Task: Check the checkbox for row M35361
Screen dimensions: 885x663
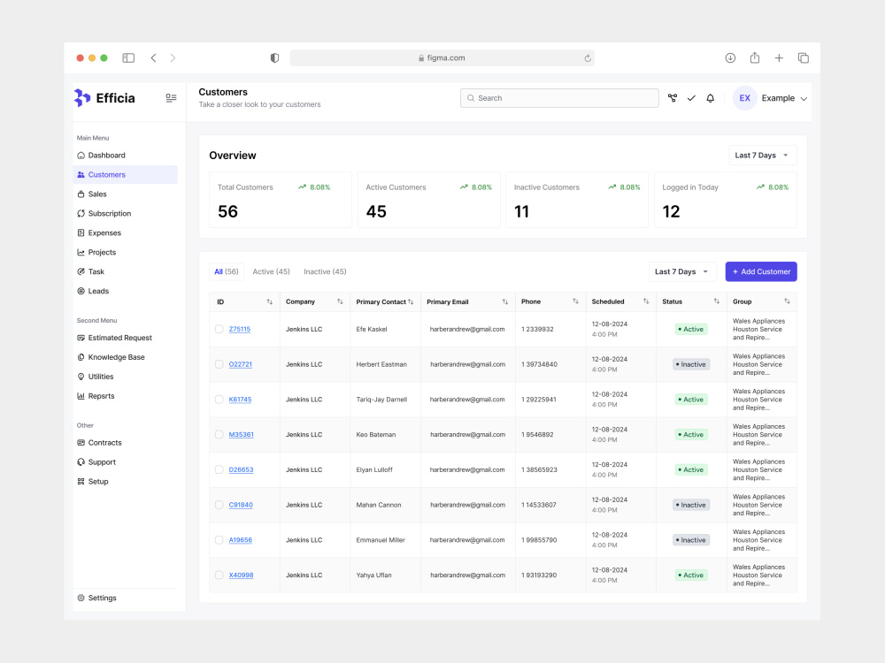Action: 219,435
